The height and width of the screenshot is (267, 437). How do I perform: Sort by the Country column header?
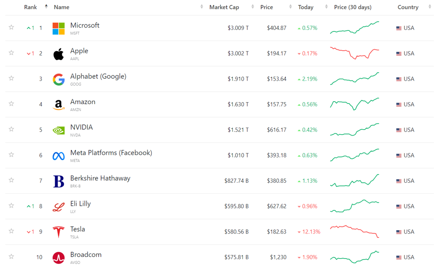[408, 7]
